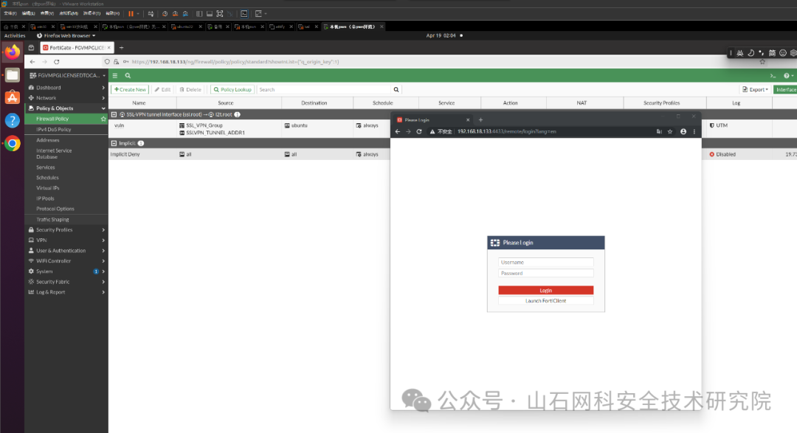This screenshot has width=797, height=433.
Task: Click the red Login button
Action: (546, 290)
